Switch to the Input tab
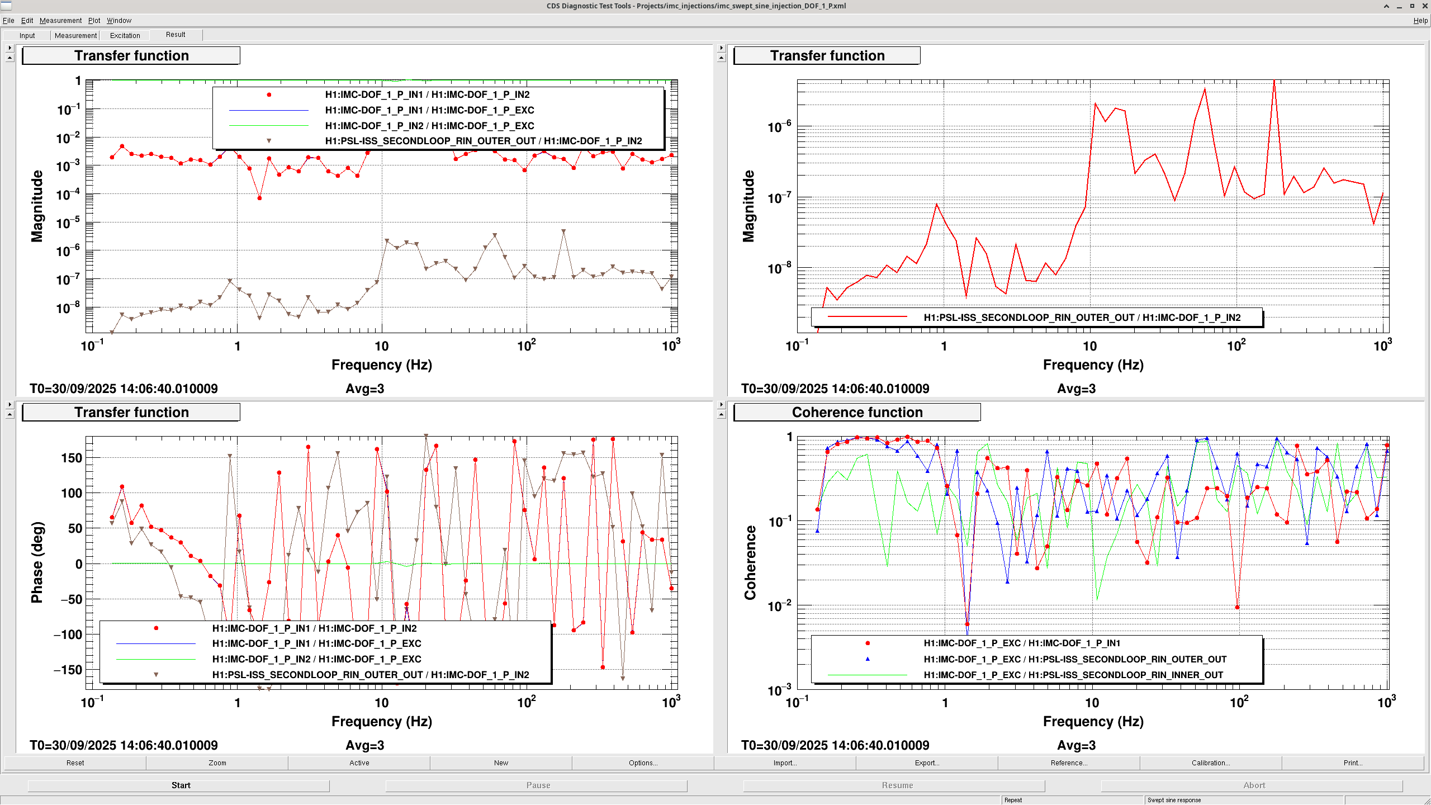The image size is (1431, 805). pos(27,35)
